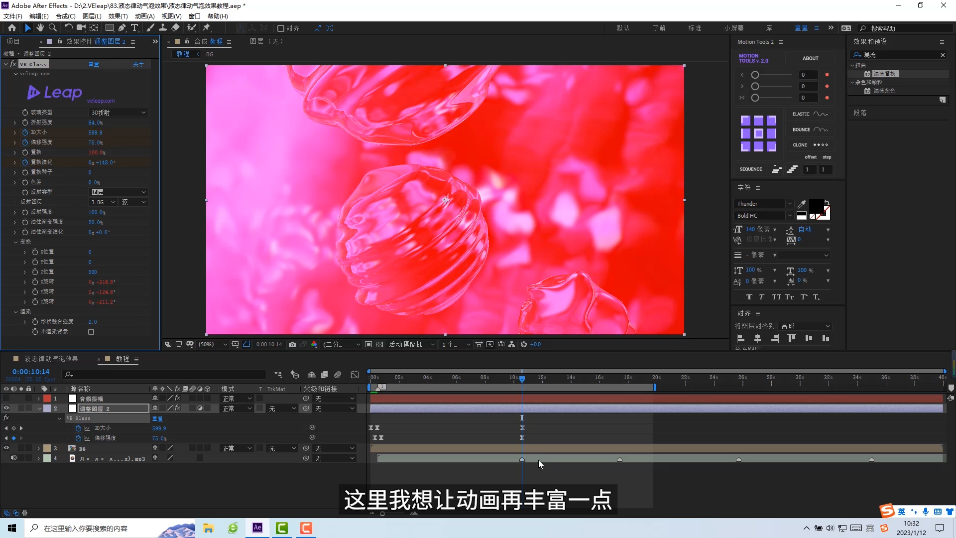Open the viewer zoom 50% dropdown
The image size is (956, 538).
pos(213,344)
